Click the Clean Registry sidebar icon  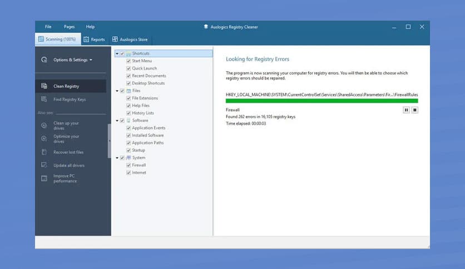44,86
